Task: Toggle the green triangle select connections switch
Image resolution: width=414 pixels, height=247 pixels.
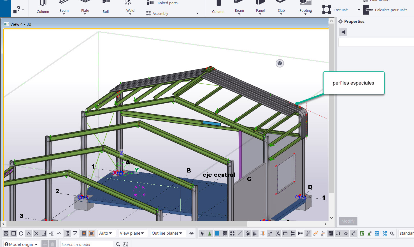Action: pyautogui.click(x=210, y=233)
